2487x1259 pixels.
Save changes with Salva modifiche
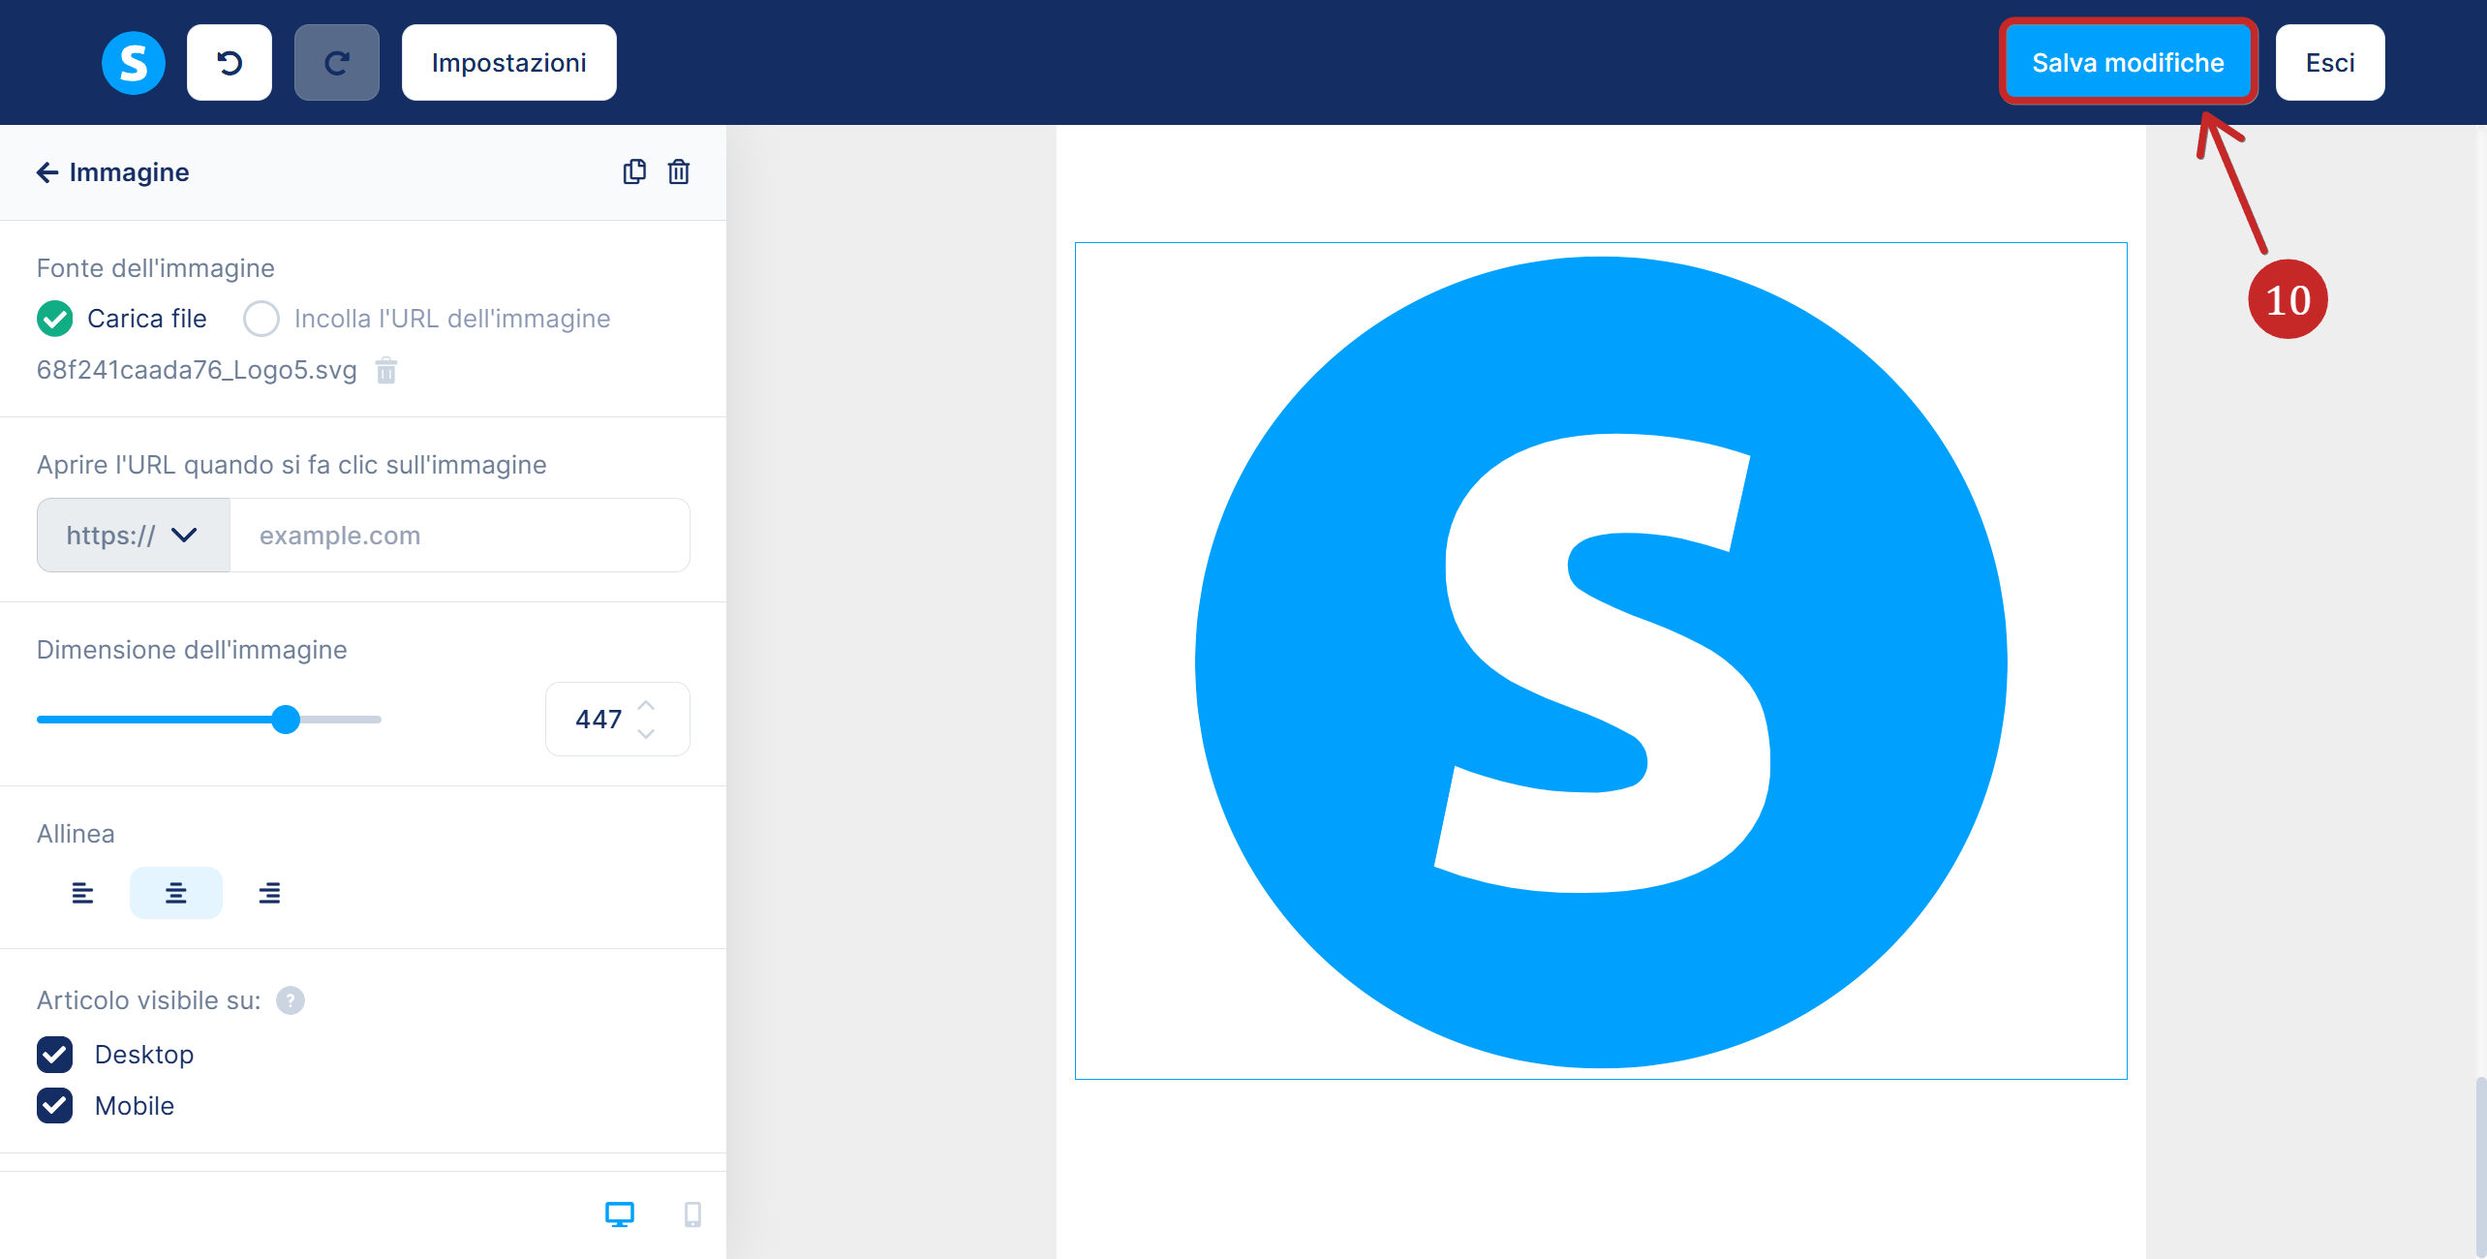[x=2128, y=63]
